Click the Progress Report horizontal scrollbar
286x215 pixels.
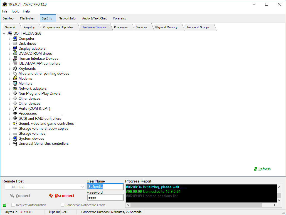click(x=196, y=205)
